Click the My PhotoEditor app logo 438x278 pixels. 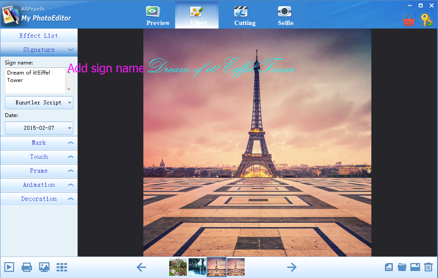pos(11,15)
